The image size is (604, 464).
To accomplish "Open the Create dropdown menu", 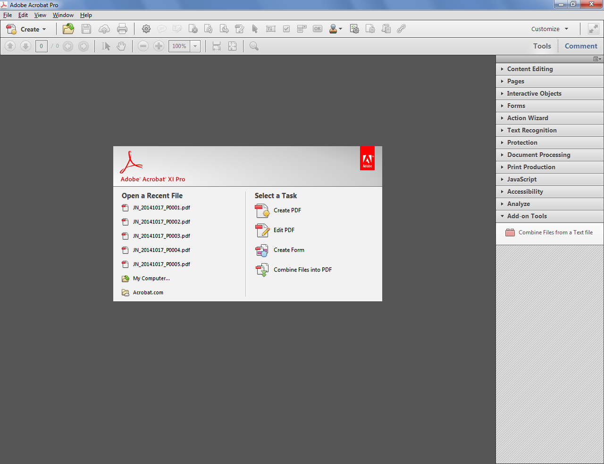I will [27, 29].
